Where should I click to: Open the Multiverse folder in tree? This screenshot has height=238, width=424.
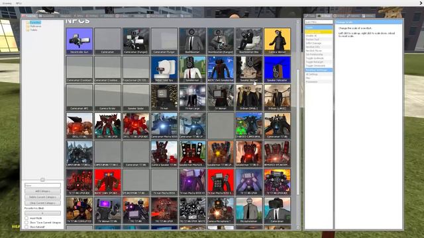click(36, 26)
